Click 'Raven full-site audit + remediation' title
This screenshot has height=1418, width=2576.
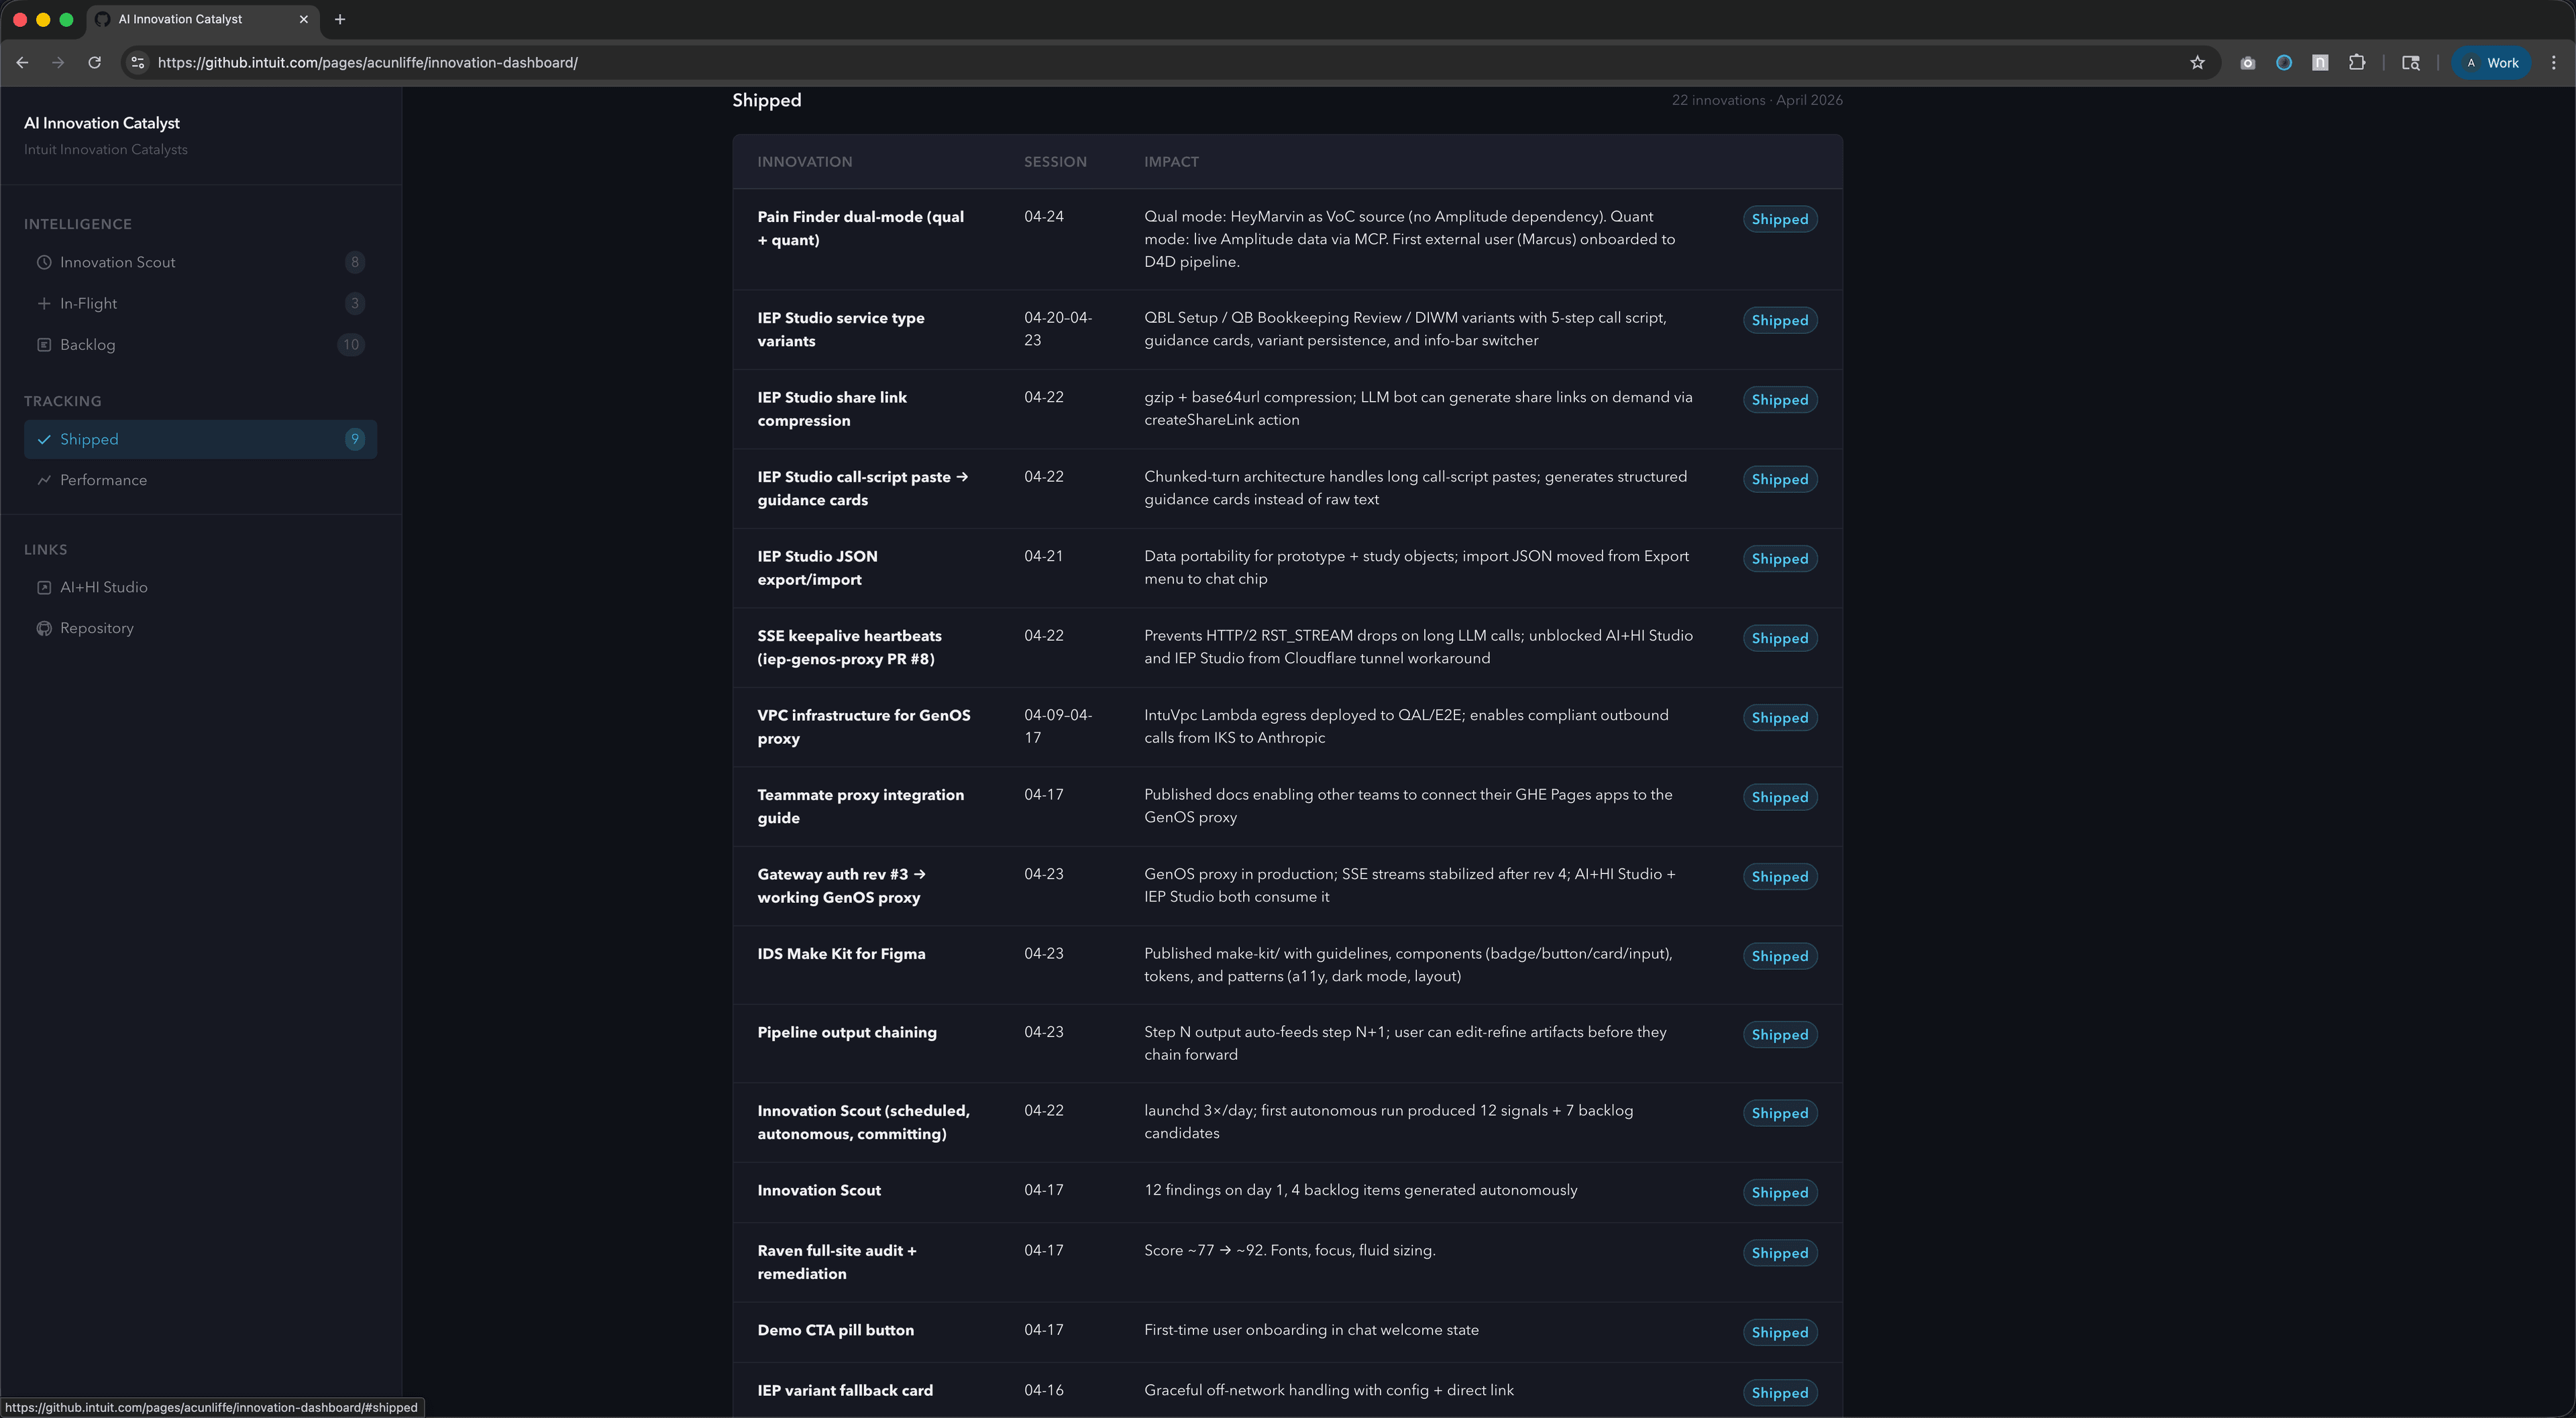click(x=837, y=1262)
